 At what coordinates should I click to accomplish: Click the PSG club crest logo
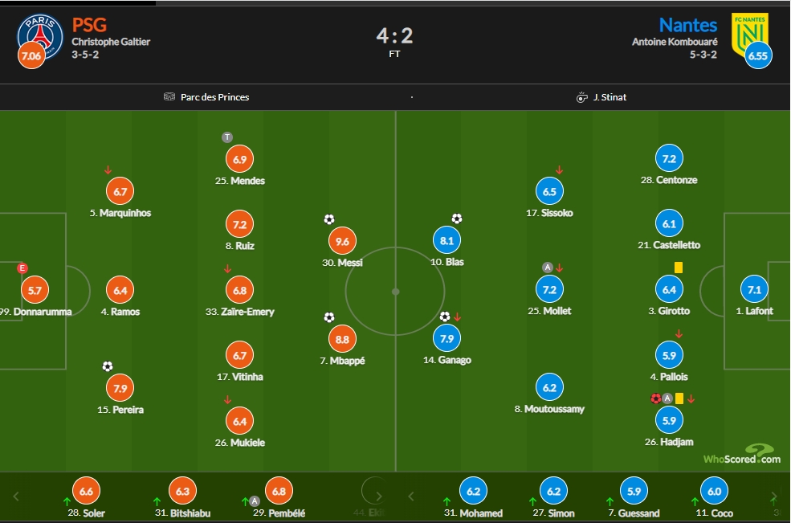[x=40, y=36]
